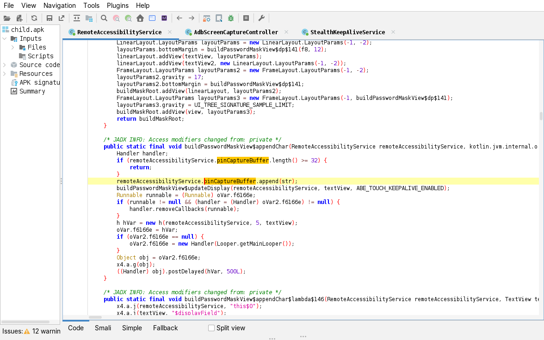Switch to the AdbScreenCaptureController tab
Image resolution: width=544 pixels, height=340 pixels.
click(236, 32)
